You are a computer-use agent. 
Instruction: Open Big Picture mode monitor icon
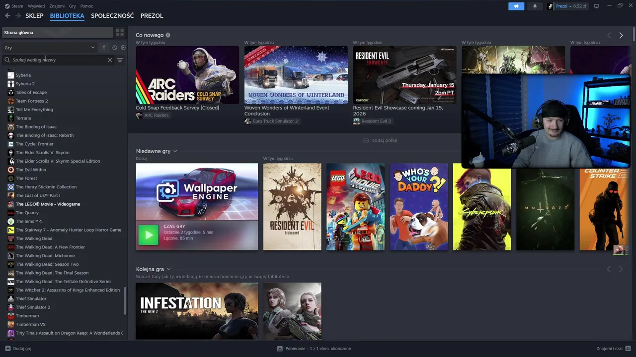click(x=597, y=6)
